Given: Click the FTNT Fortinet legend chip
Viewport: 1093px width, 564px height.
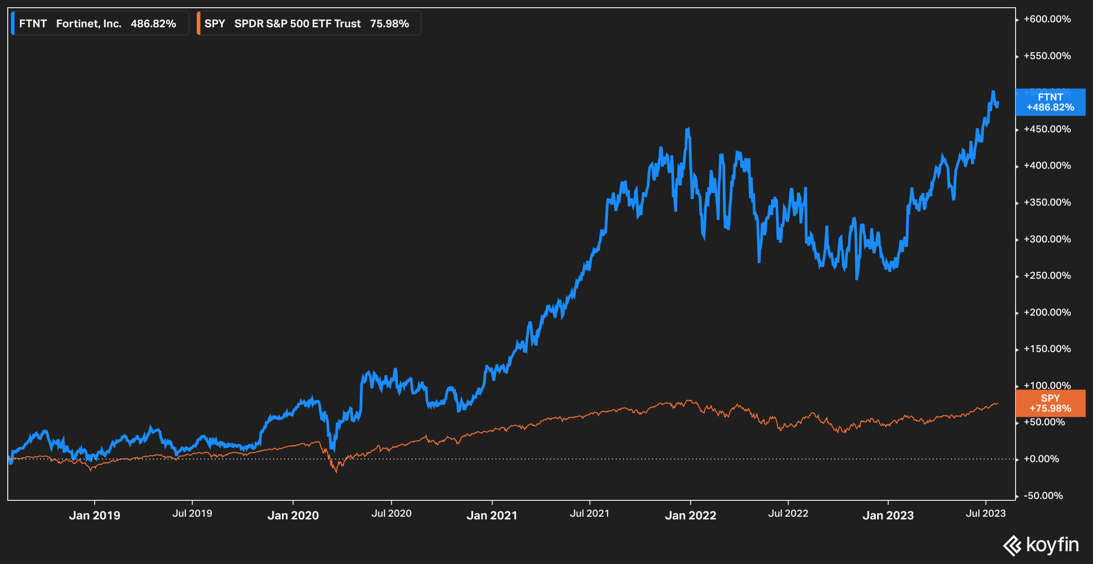Looking at the screenshot, I should 100,24.
